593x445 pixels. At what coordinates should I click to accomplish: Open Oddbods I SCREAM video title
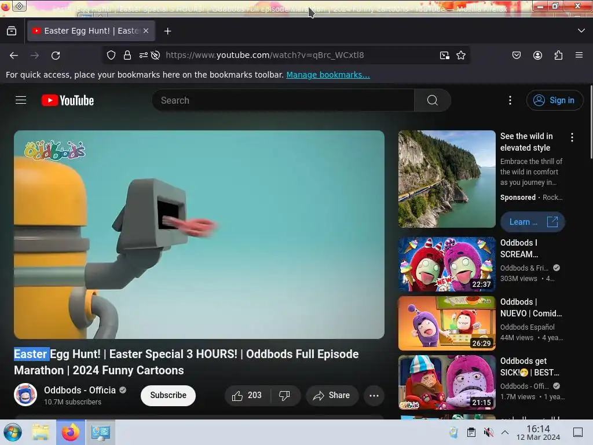[519, 249]
